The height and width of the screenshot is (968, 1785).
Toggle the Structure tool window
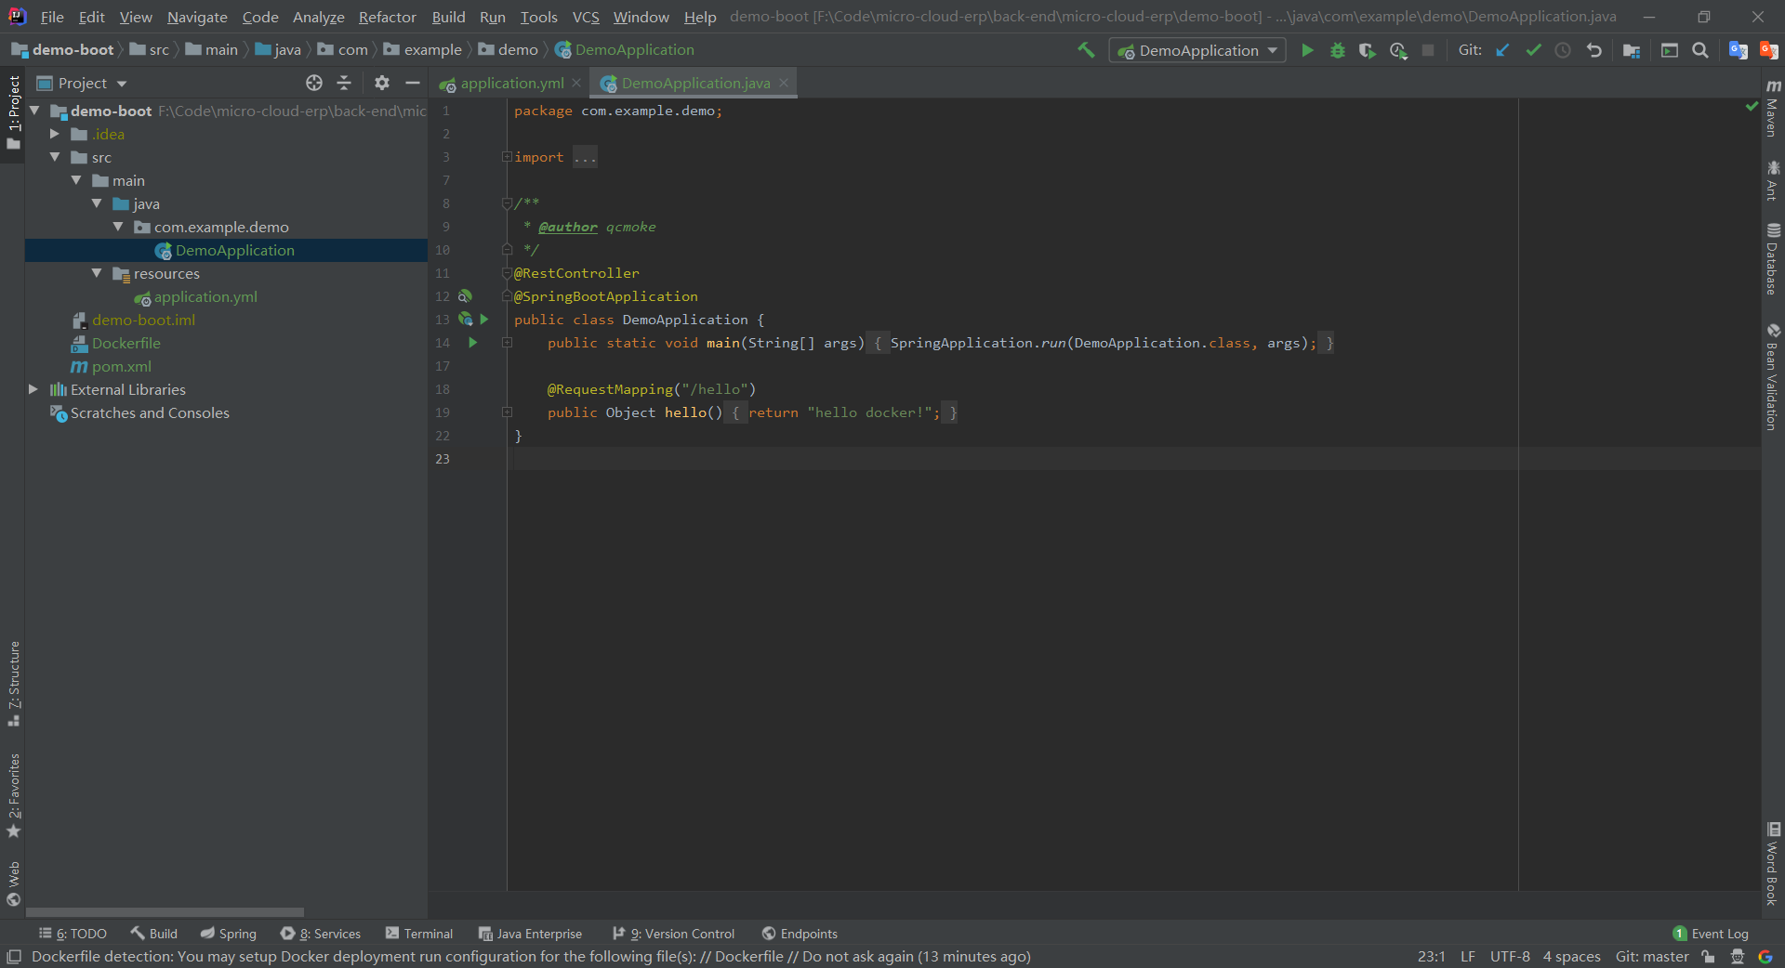(13, 684)
